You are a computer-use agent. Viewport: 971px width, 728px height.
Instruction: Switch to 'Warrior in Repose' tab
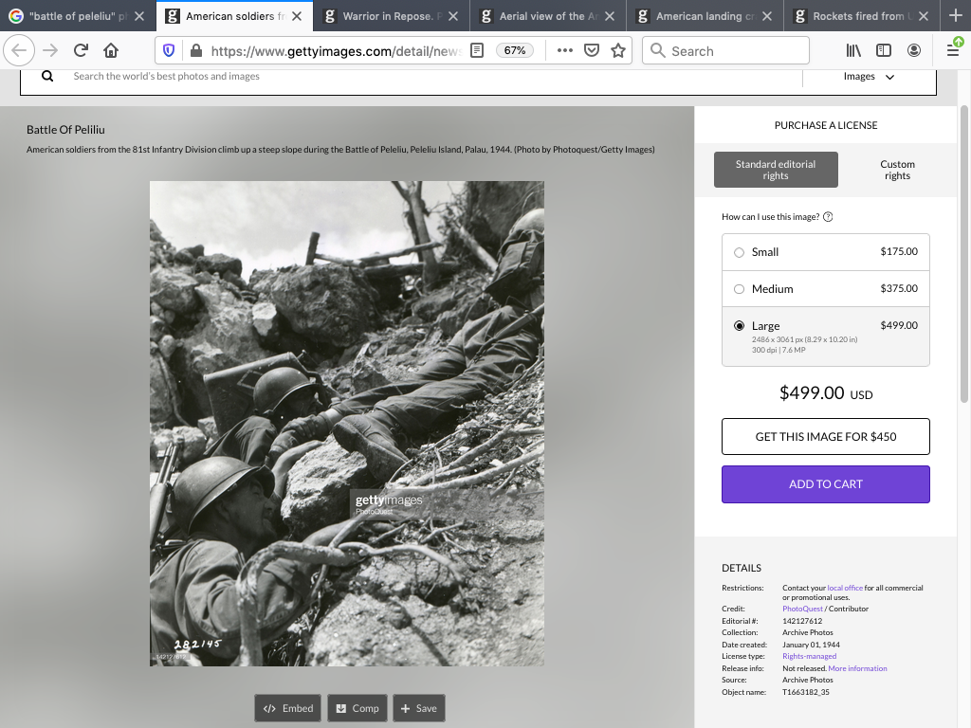pyautogui.click(x=387, y=16)
